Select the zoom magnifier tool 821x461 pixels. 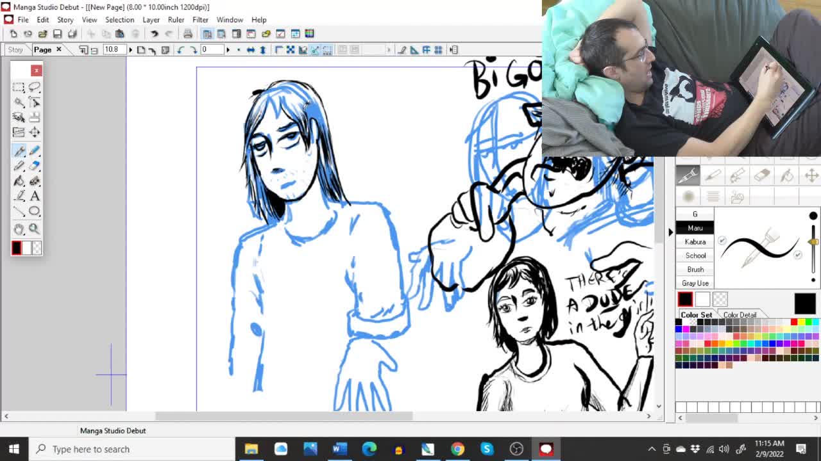35,229
